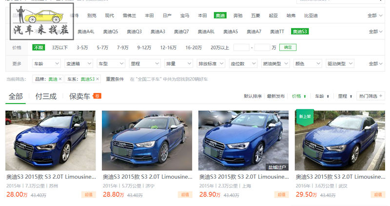Choose brand 哈弗

291,16
